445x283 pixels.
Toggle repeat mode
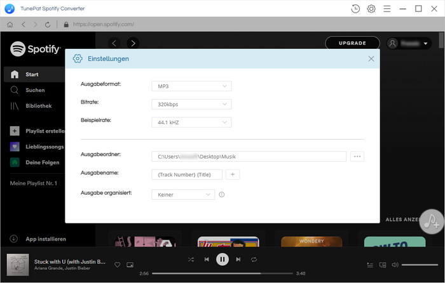pyautogui.click(x=254, y=260)
